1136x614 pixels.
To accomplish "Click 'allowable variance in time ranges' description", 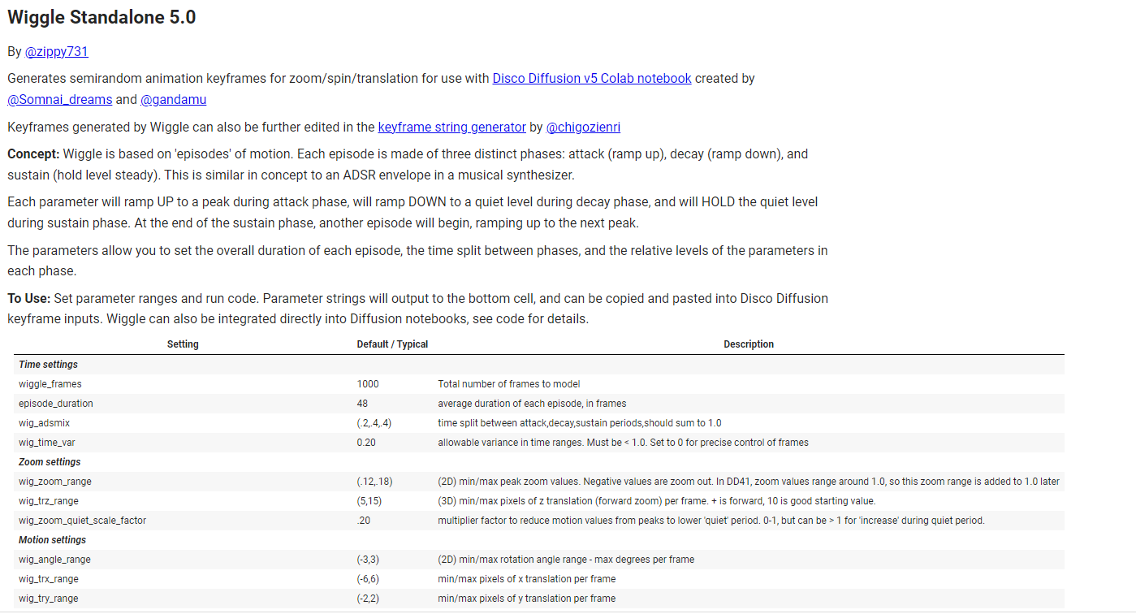I will tap(623, 443).
